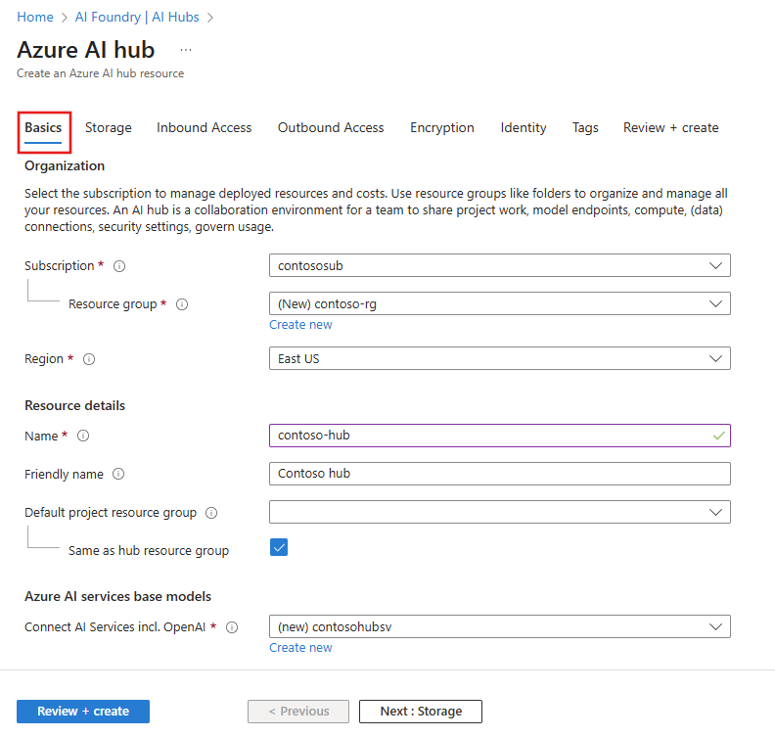Click info icon beside Default project resource group
This screenshot has height=737, width=775.
click(211, 513)
